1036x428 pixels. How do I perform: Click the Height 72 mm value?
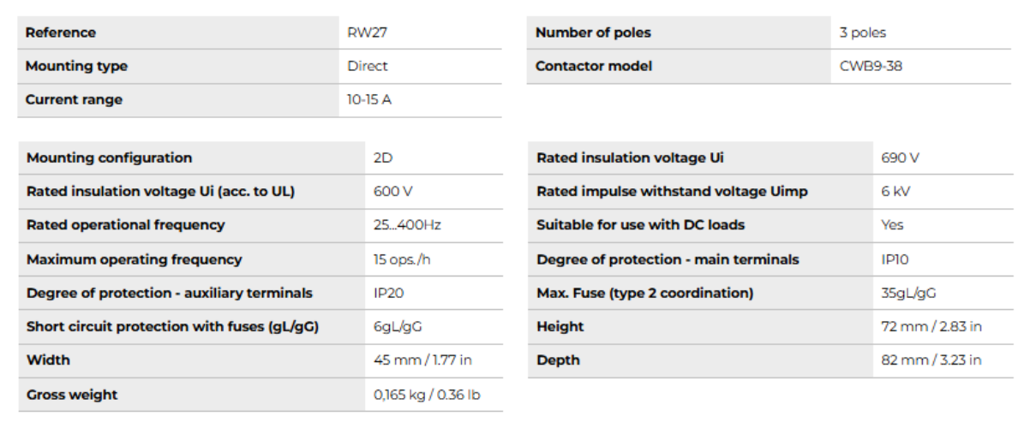point(931,326)
